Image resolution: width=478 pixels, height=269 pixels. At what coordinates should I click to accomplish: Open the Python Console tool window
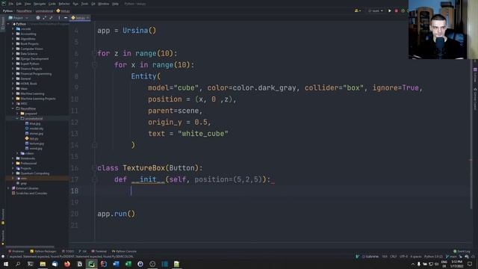click(124, 251)
